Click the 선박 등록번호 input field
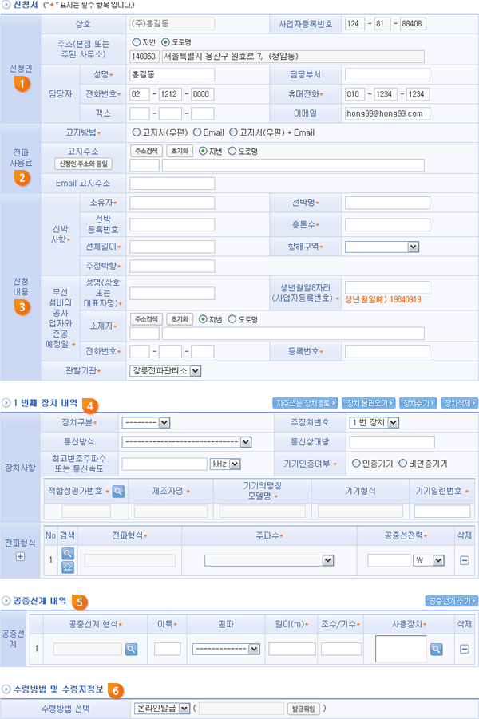 [172, 225]
